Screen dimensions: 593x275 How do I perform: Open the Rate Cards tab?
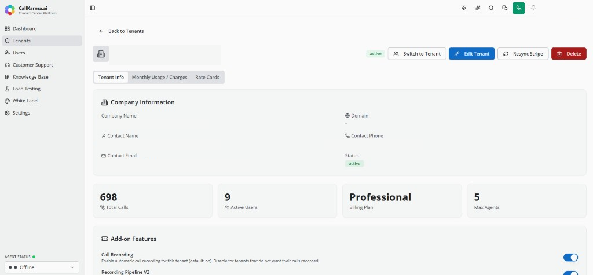(207, 77)
